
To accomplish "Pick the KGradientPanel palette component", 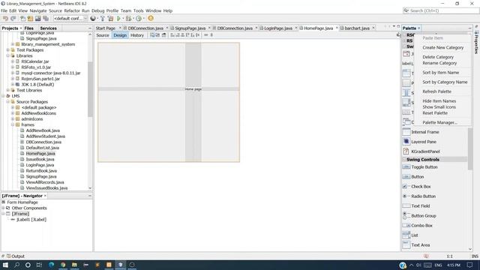I will coord(425,151).
